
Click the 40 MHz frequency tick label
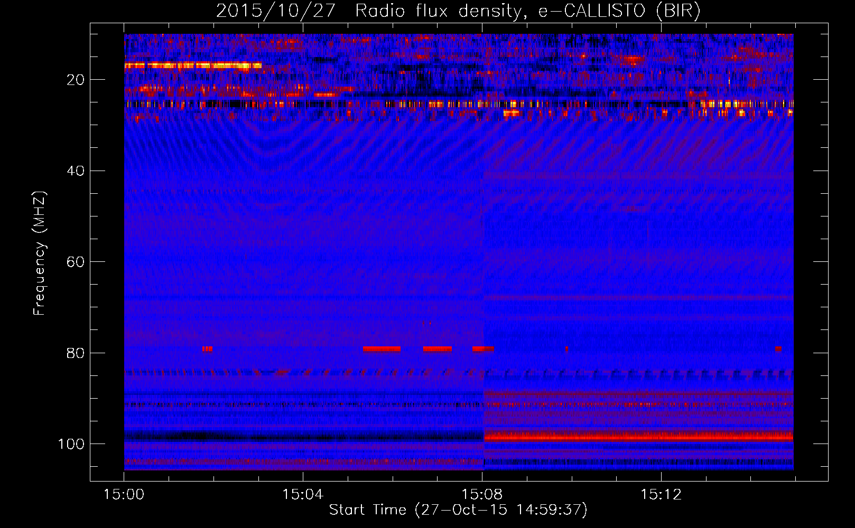pyautogui.click(x=76, y=171)
